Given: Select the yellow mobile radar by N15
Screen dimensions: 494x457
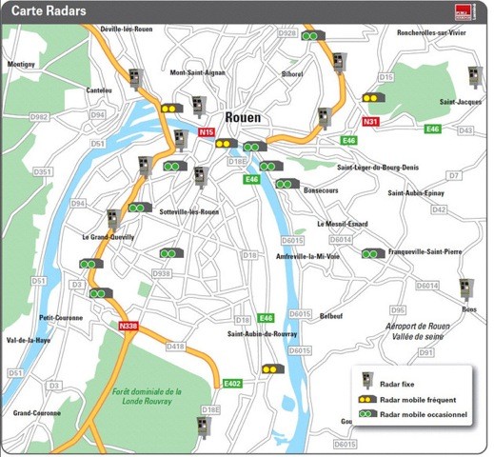Looking at the screenshot, I should pos(227,144).
